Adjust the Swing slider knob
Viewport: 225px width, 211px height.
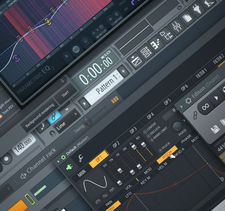(88, 122)
